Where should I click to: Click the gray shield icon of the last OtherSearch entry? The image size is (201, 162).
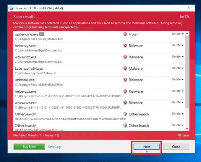pyautogui.click(x=125, y=125)
